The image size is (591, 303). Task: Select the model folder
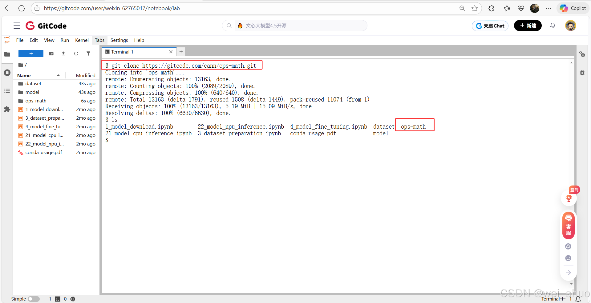point(57,92)
